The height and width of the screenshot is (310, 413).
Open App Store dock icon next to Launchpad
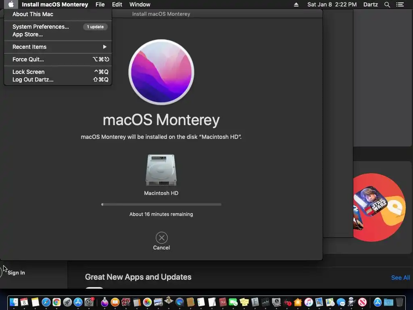coord(78,302)
